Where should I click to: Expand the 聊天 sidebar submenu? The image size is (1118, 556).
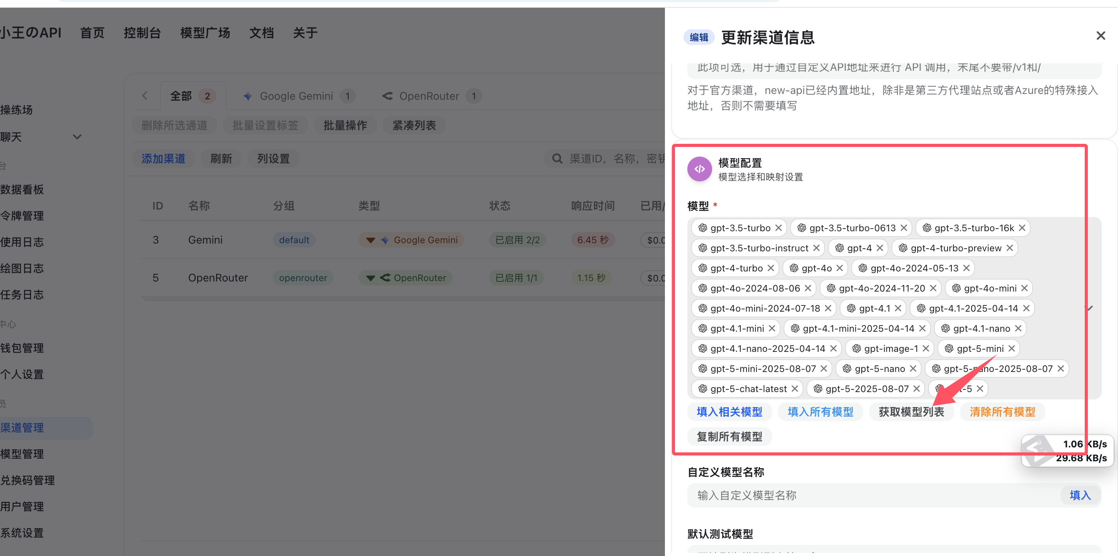[77, 137]
